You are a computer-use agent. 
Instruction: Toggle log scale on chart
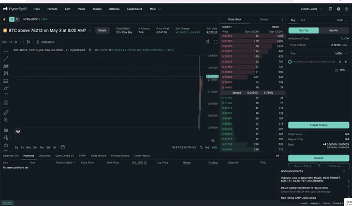(x=207, y=148)
